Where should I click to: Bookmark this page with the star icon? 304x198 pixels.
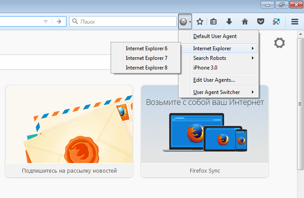click(200, 21)
